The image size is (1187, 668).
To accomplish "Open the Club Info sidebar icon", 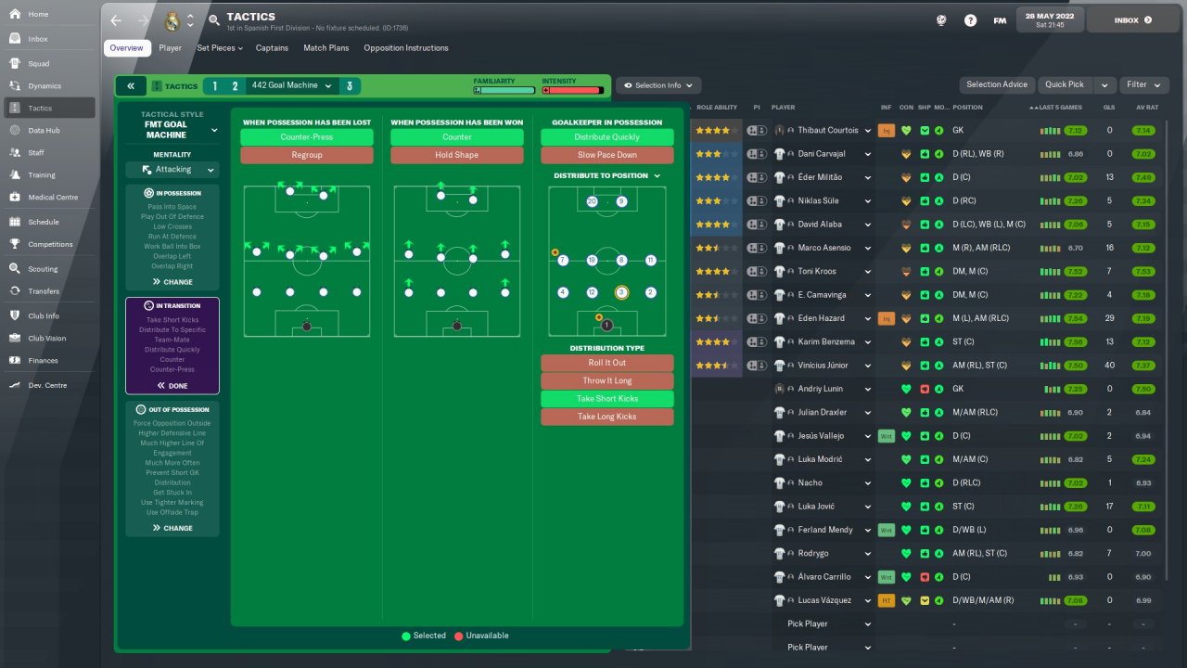I will (x=15, y=315).
